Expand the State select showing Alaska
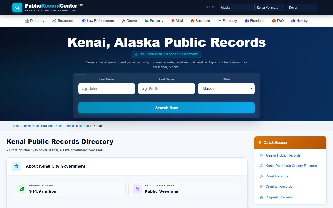The width and height of the screenshot is (333, 208). click(x=226, y=89)
